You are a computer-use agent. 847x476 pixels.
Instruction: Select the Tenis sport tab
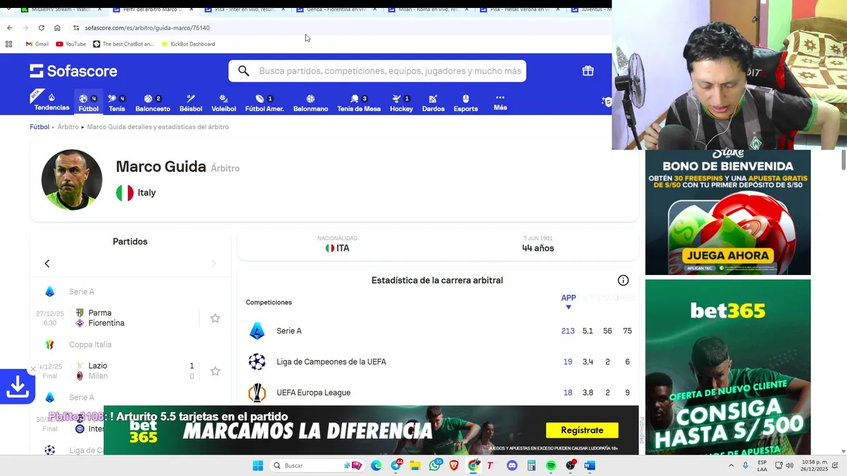116,103
